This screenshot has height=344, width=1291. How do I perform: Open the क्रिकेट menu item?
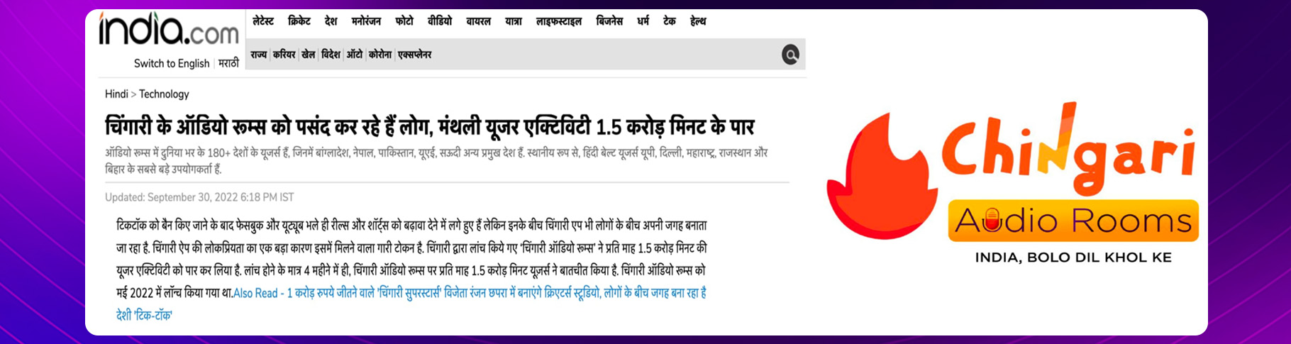299,21
